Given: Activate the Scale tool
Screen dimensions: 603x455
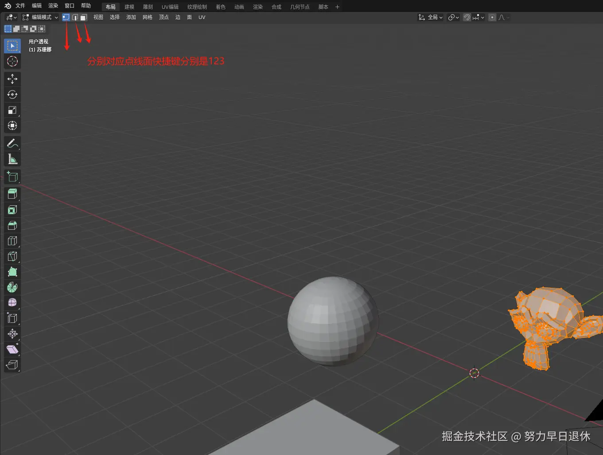Looking at the screenshot, I should tap(12, 110).
